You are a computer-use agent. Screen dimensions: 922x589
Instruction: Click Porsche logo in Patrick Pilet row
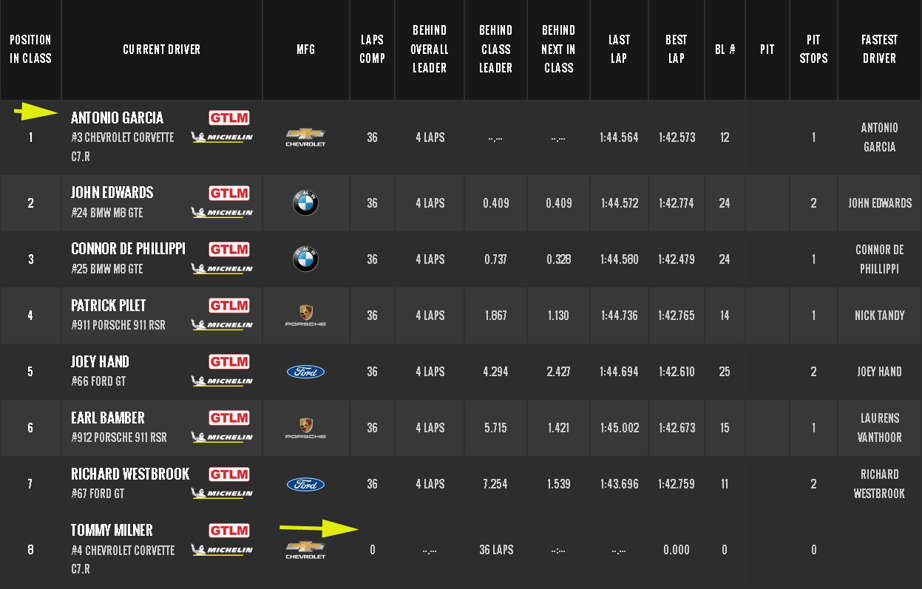tap(305, 315)
